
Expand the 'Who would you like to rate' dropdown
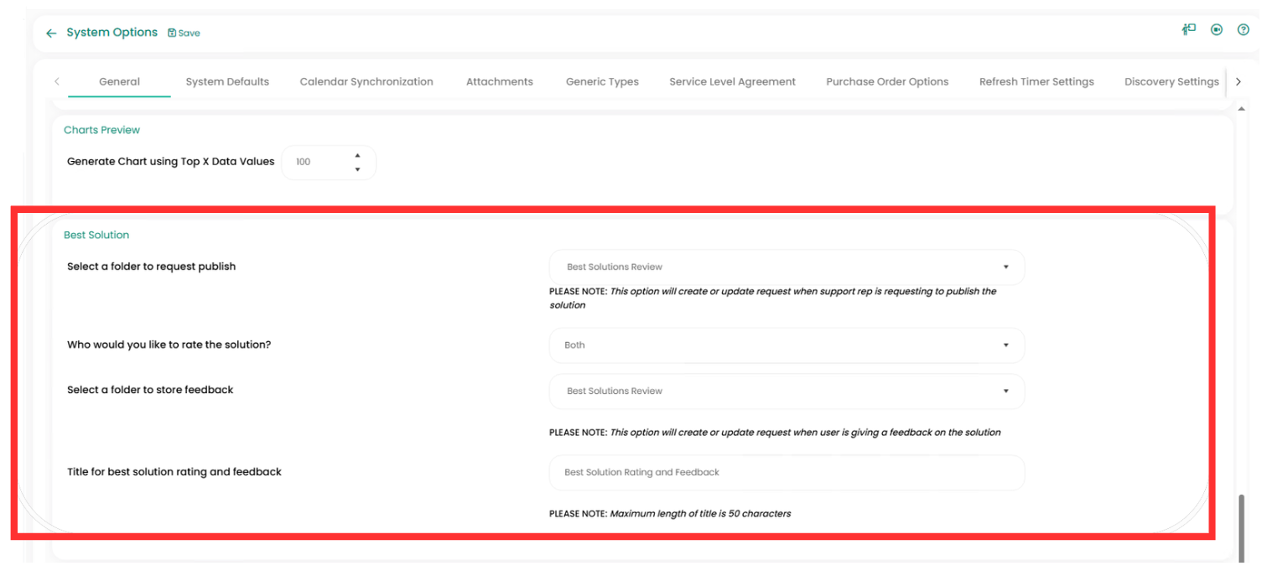pos(786,345)
